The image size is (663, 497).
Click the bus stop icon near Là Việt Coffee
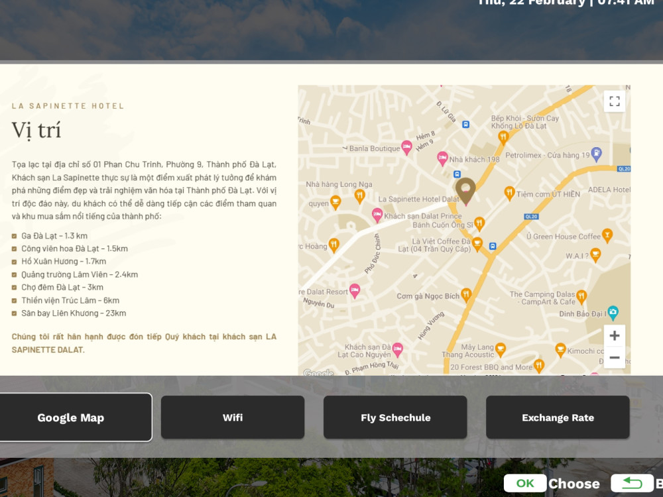click(493, 246)
